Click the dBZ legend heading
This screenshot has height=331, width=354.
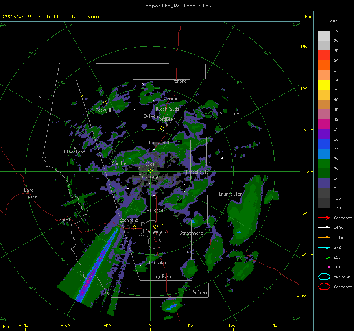click(x=334, y=21)
